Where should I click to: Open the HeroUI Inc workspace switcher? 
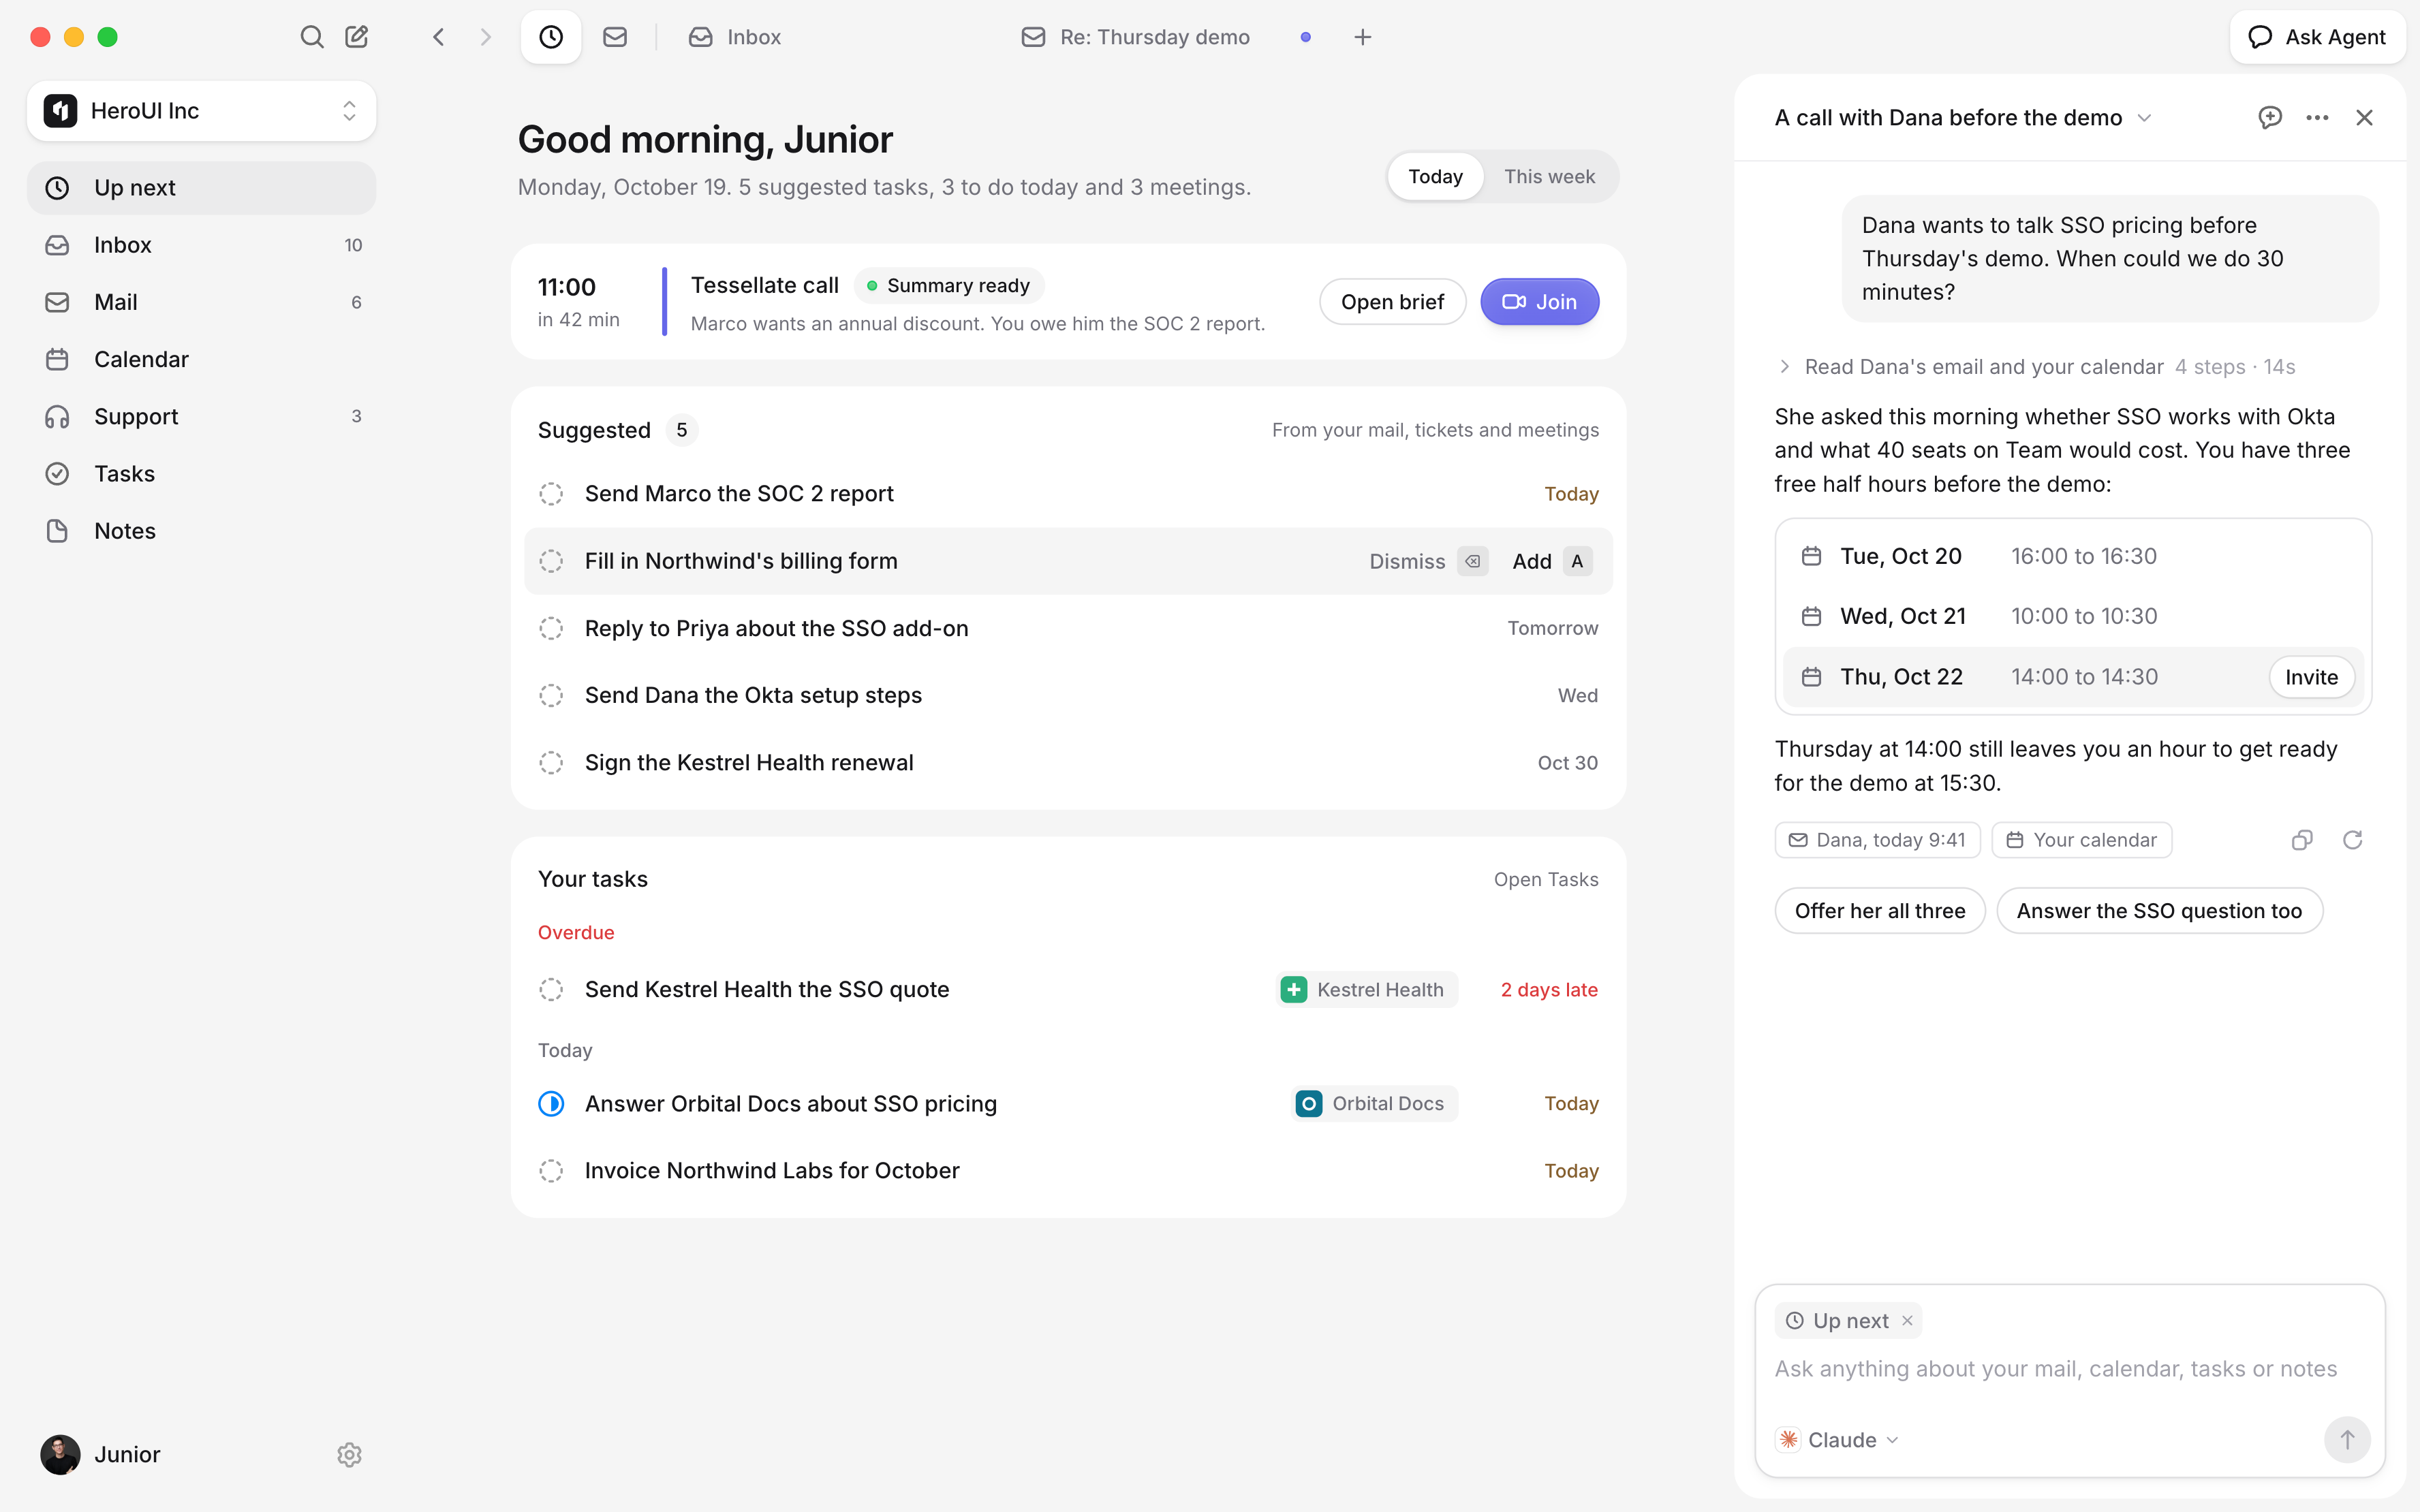pos(202,111)
